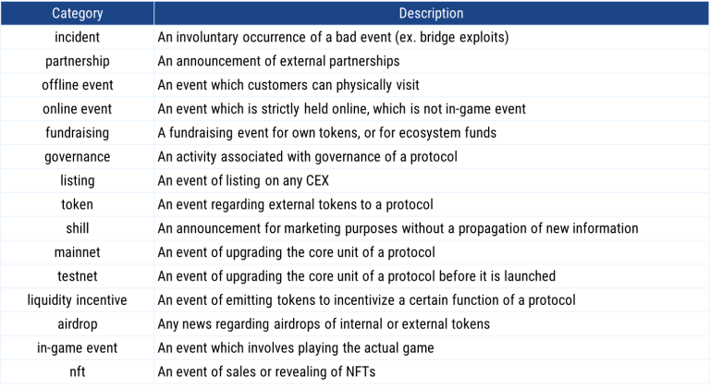The width and height of the screenshot is (710, 389).
Task: Click the Description column header
Action: click(x=431, y=13)
